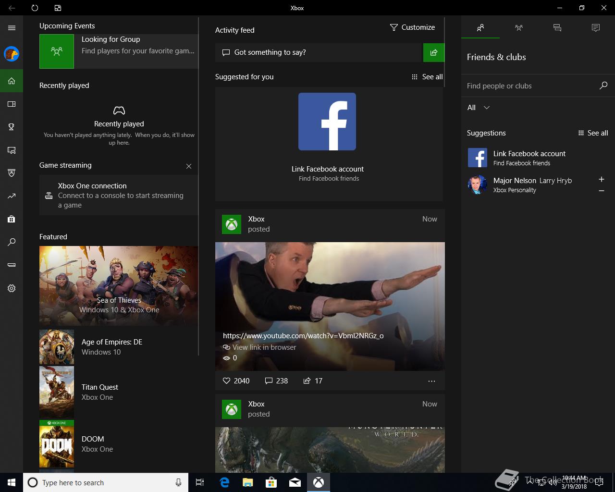Open Task View on taskbar
The image size is (615, 492).
(200, 482)
